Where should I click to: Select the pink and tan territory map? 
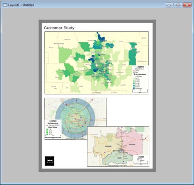(x=118, y=146)
